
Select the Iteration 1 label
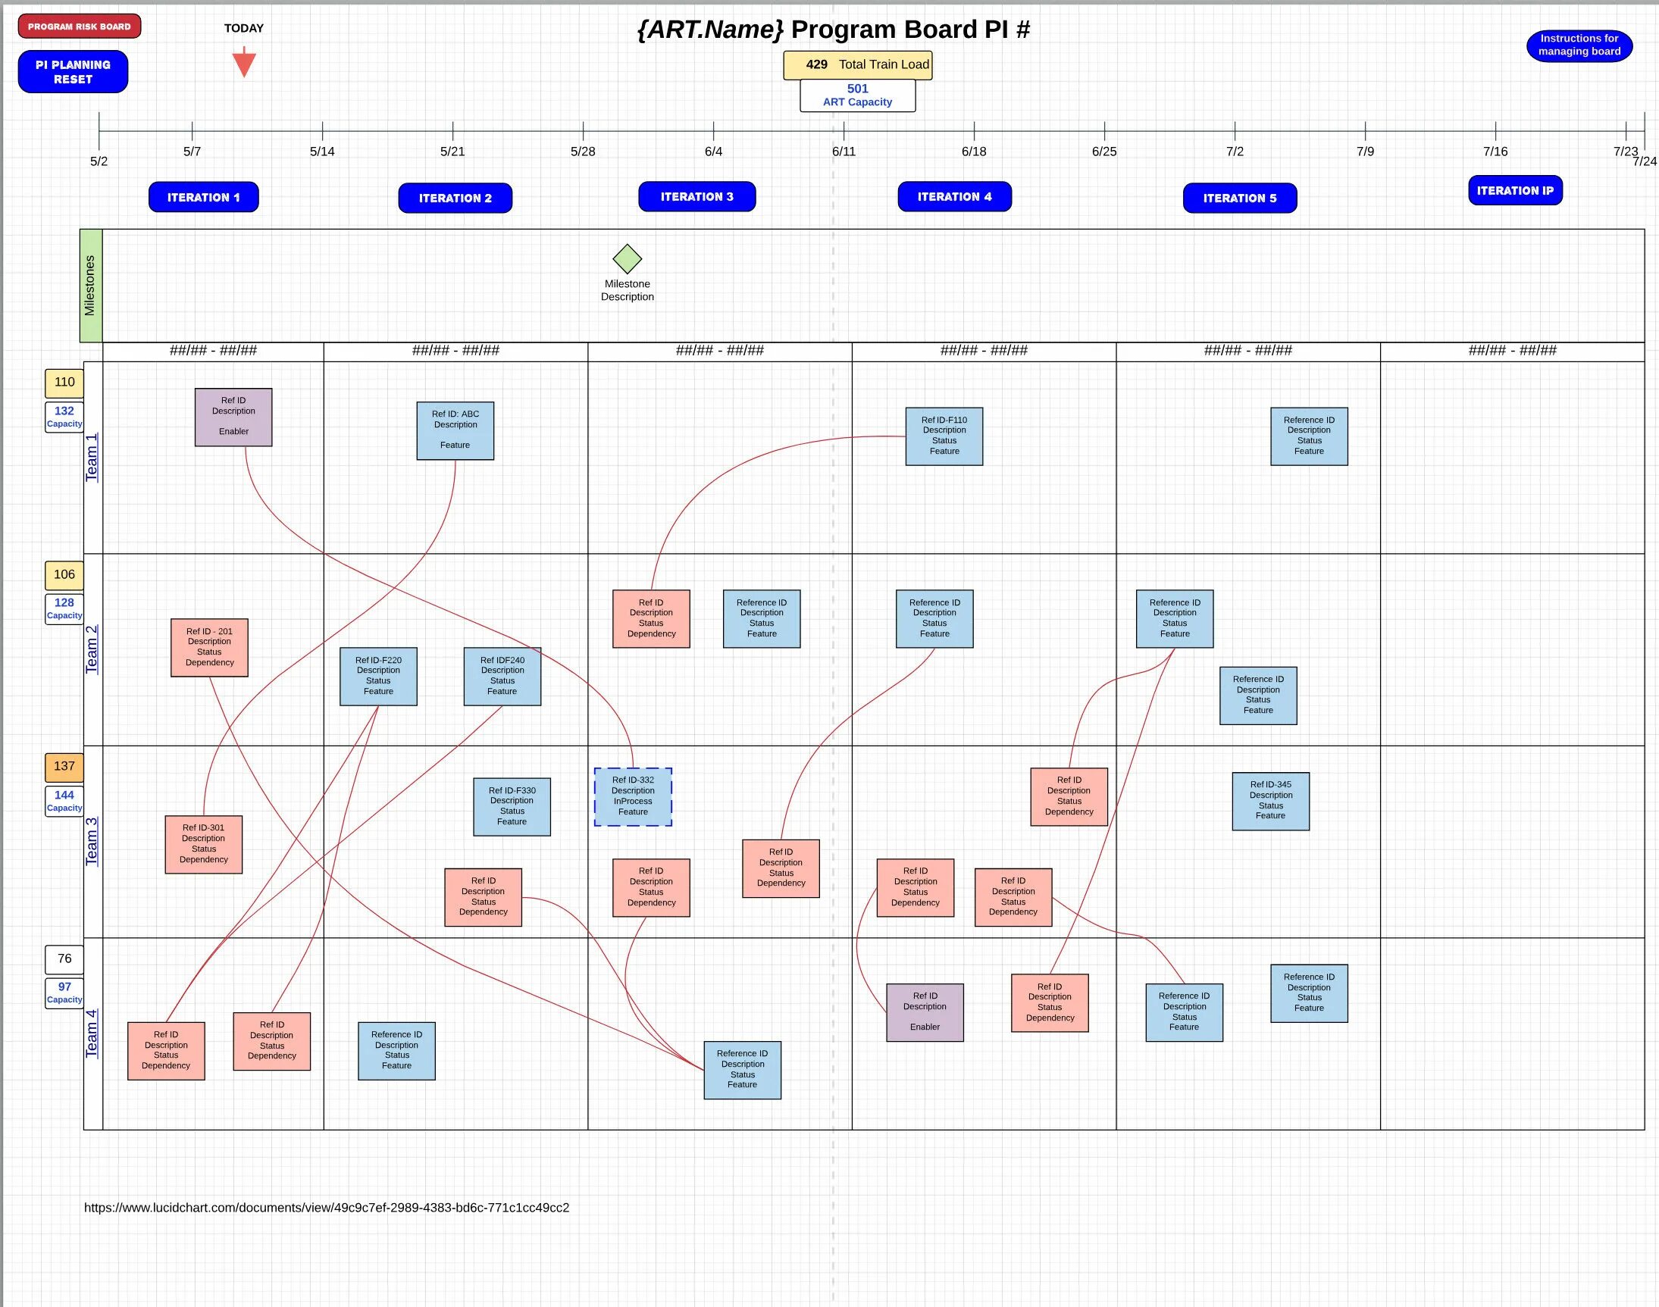204,198
